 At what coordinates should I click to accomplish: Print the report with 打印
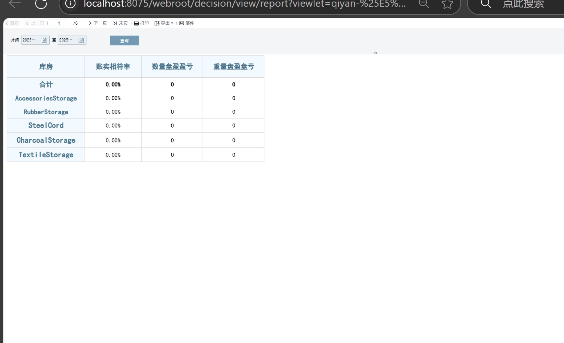point(141,23)
